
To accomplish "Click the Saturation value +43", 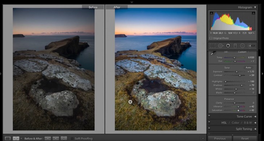I will click(252, 110).
